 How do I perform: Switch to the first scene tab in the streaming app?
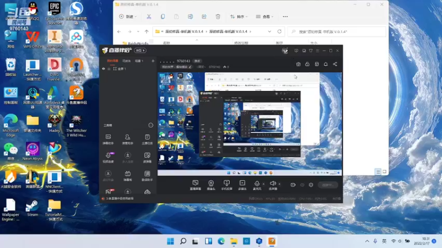pyautogui.click(x=113, y=61)
